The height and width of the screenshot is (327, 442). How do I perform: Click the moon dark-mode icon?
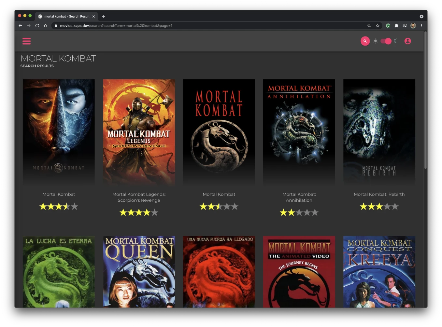[x=396, y=41]
